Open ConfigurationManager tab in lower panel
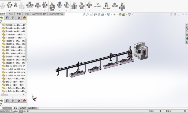 tap(13, 101)
